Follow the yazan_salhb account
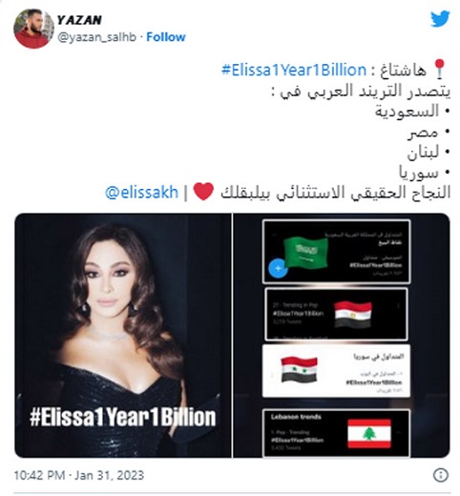This screenshot has width=460, height=496. (166, 37)
